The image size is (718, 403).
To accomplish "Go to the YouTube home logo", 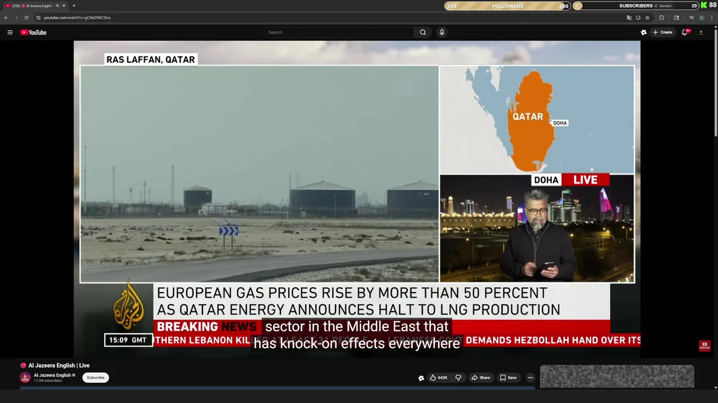I will (34, 32).
